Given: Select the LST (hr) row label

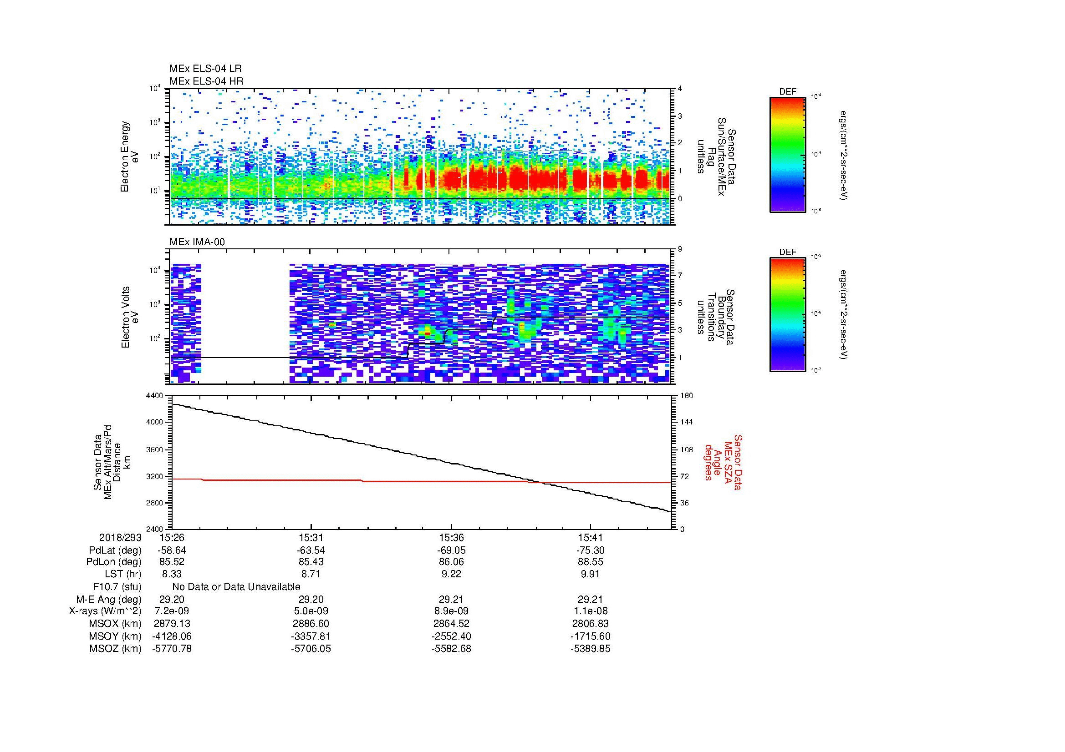Looking at the screenshot, I should (123, 575).
